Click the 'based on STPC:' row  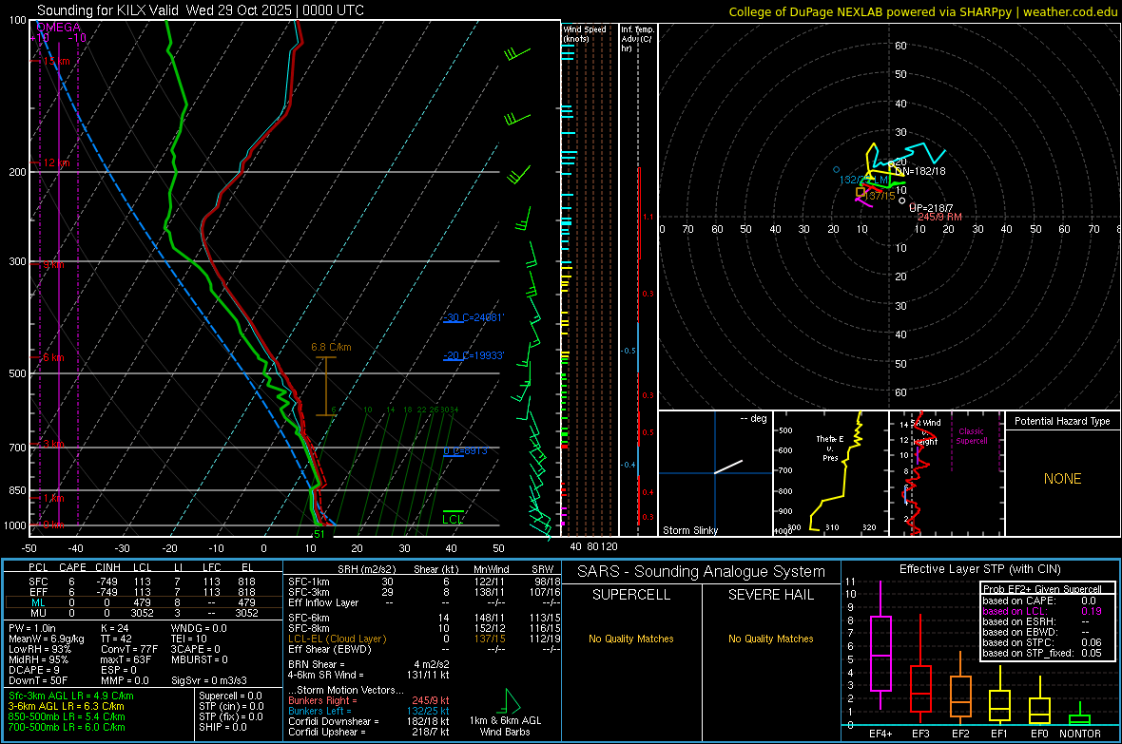tap(1042, 642)
